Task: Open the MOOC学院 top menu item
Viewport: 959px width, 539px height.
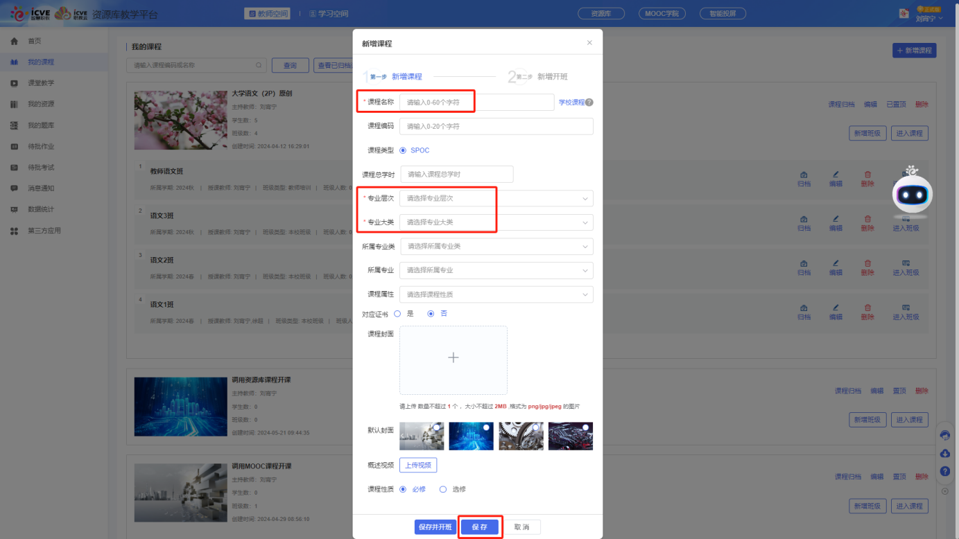Action: (x=662, y=14)
